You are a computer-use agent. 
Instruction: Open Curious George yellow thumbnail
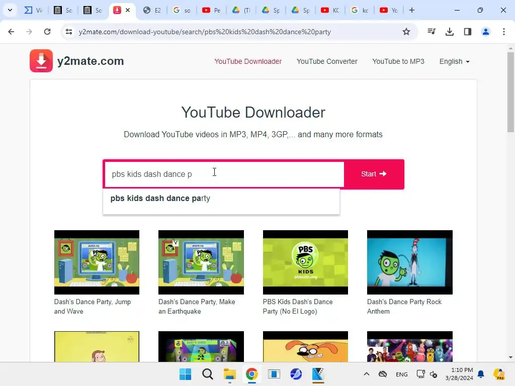[97, 347]
